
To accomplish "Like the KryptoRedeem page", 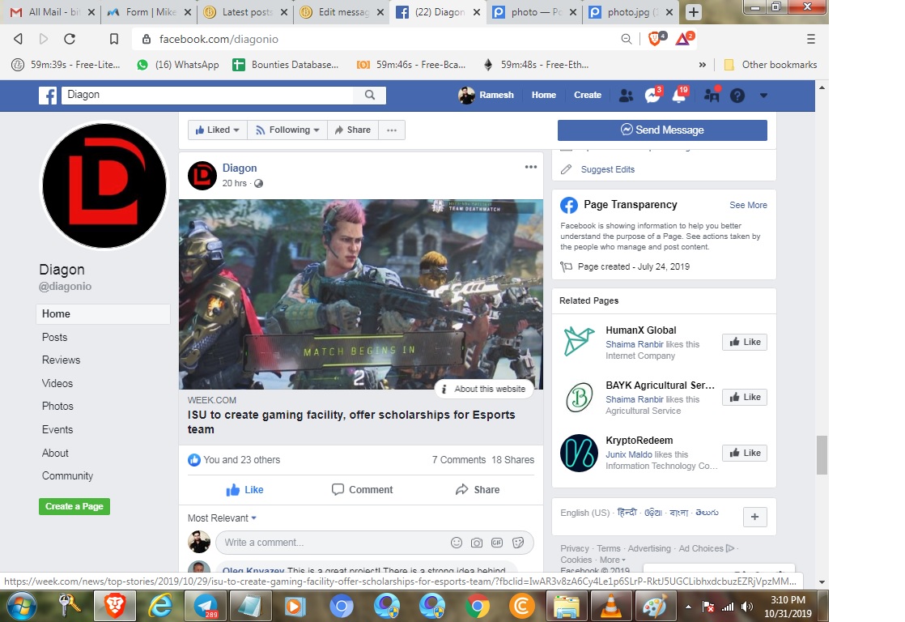I will 745,453.
